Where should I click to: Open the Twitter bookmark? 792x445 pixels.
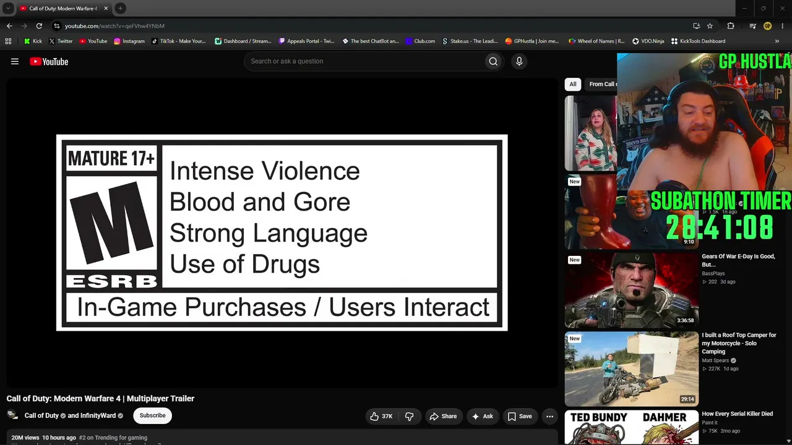tap(60, 41)
